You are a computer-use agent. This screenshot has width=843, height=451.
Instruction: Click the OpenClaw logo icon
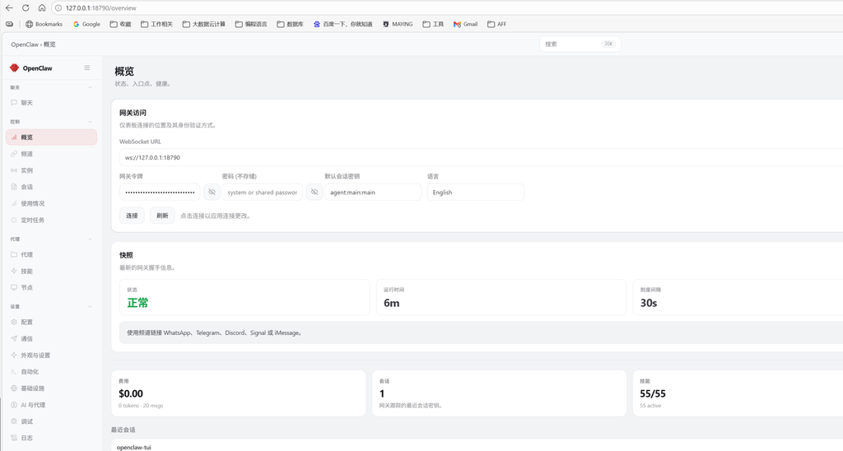(14, 68)
